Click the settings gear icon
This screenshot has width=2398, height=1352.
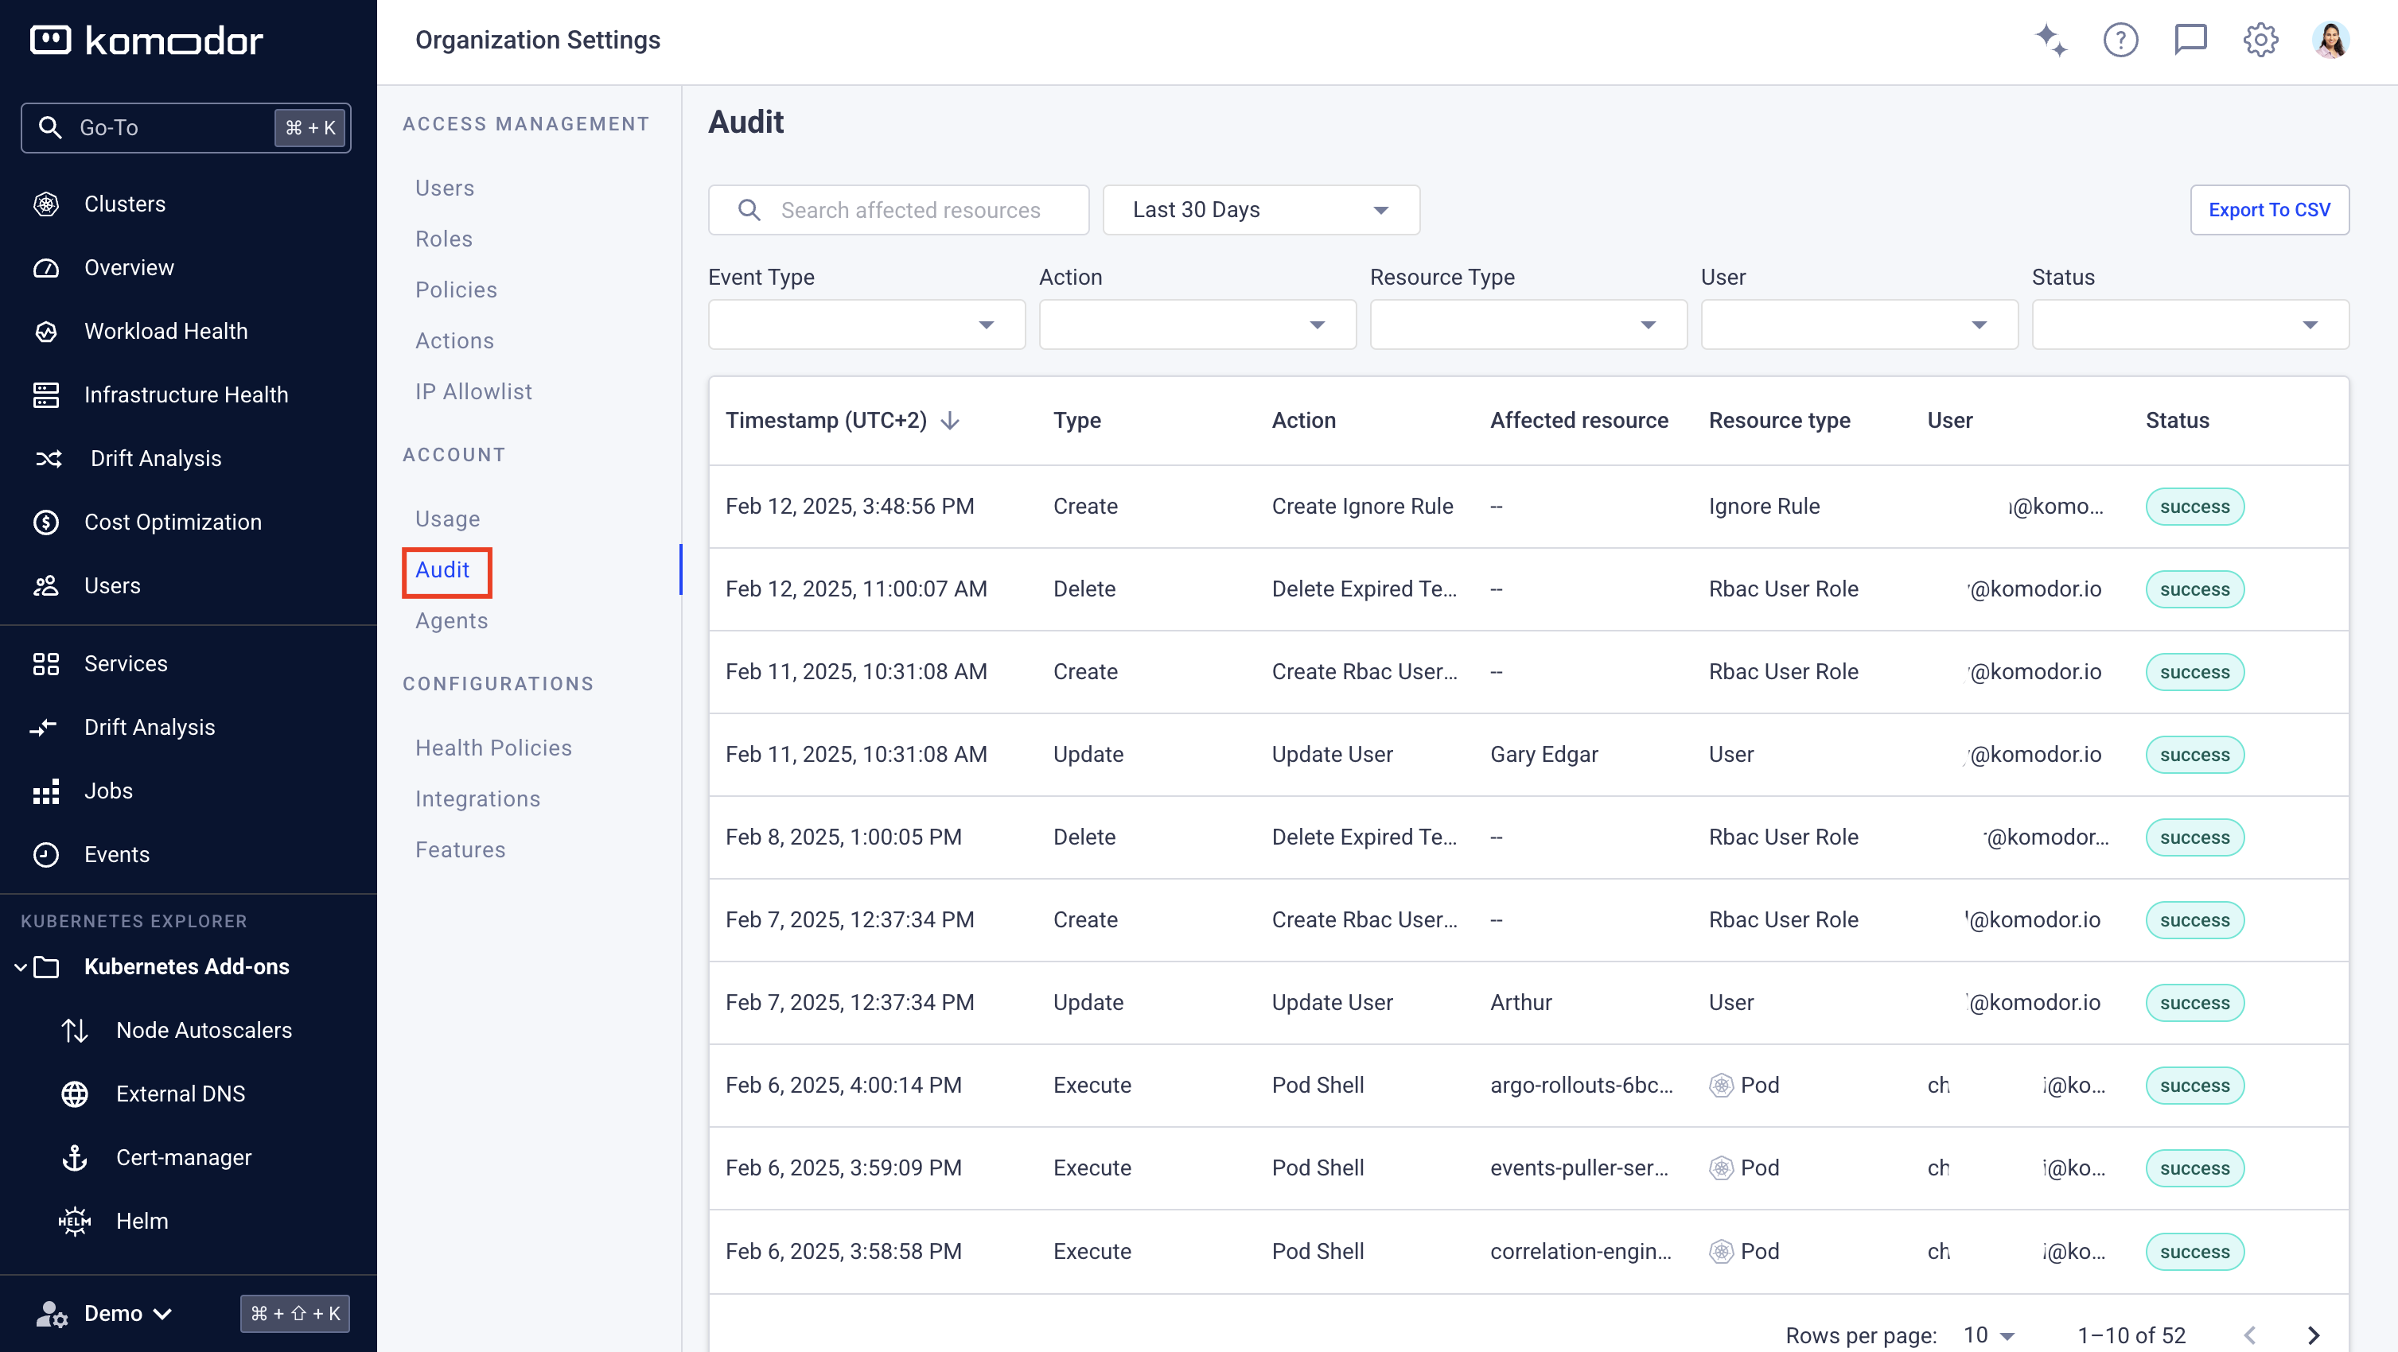point(2260,40)
